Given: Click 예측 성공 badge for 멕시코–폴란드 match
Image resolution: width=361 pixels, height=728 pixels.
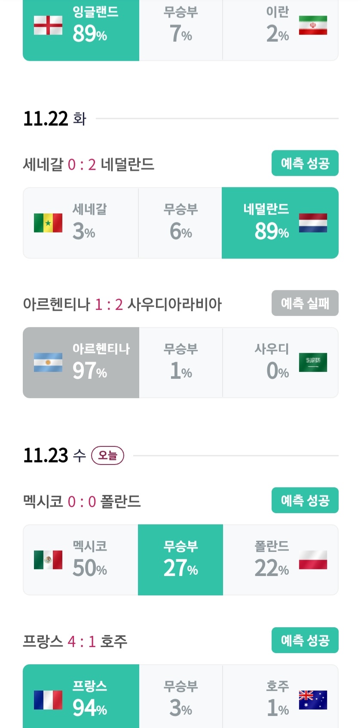Looking at the screenshot, I should (305, 500).
